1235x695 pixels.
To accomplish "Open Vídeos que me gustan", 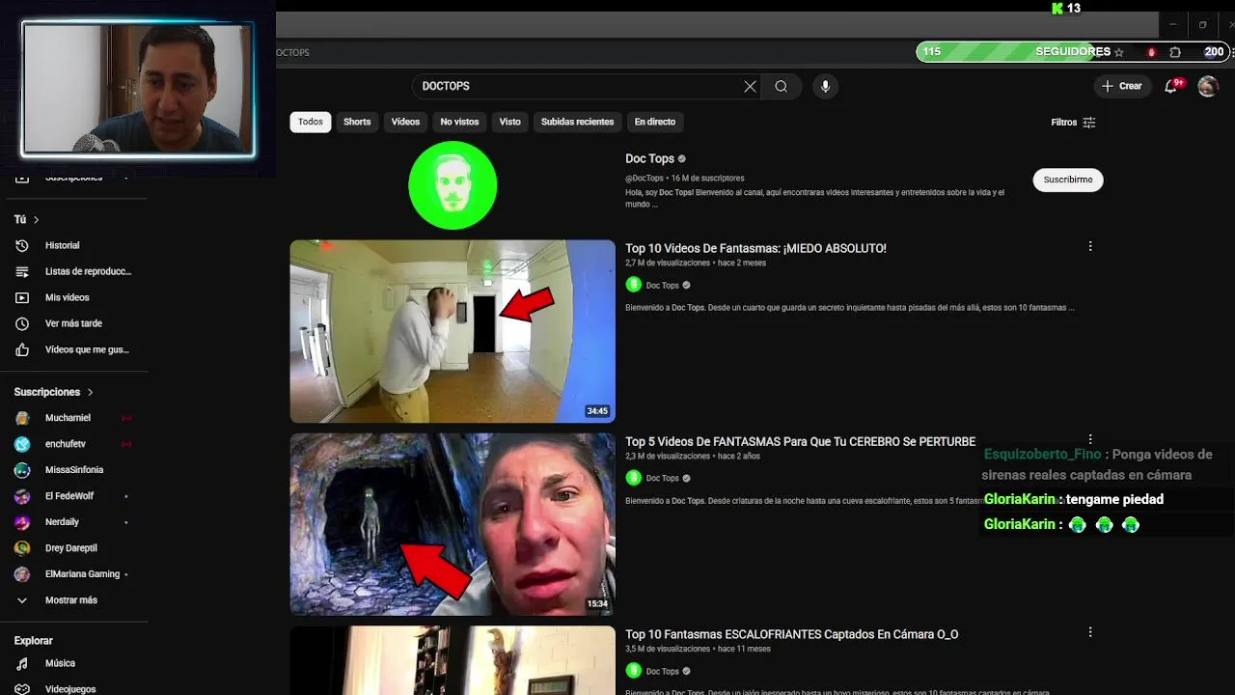I will coord(73,349).
